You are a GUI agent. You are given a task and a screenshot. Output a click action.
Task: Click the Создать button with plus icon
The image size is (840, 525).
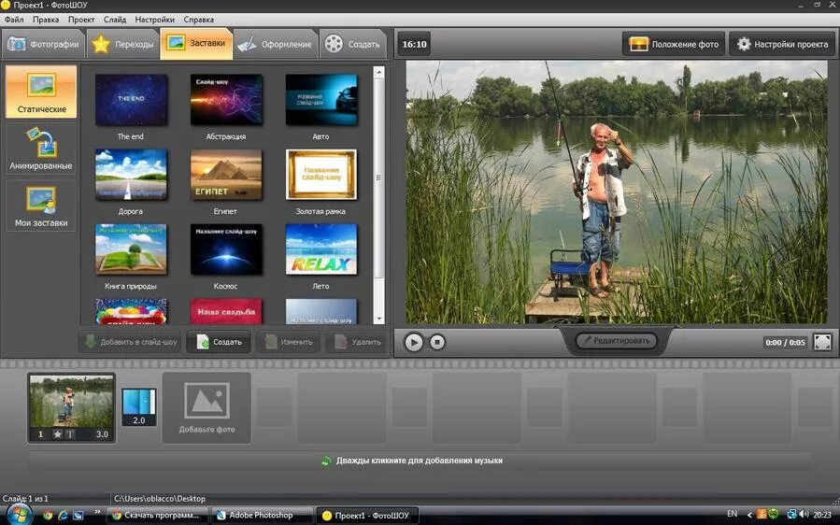(219, 342)
